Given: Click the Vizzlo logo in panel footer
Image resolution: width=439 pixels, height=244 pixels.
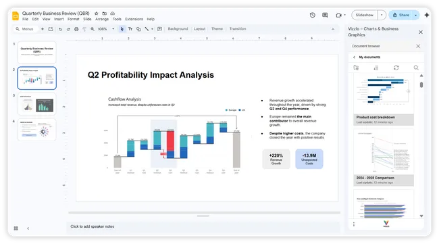Looking at the screenshot, I should tap(386, 223).
